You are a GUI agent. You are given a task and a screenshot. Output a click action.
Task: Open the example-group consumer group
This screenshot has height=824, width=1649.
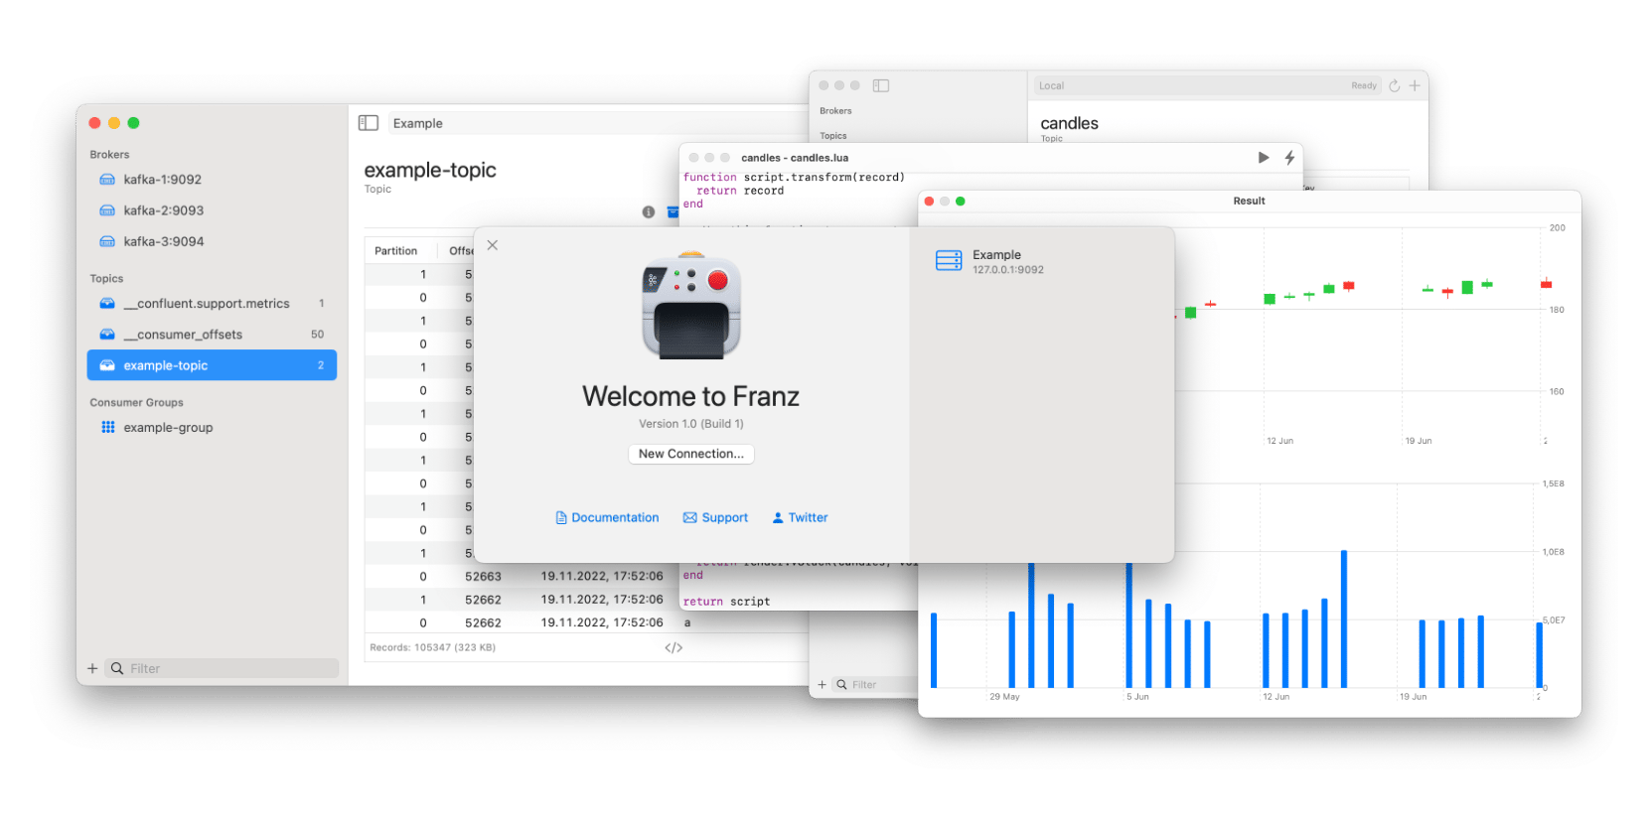212,428
